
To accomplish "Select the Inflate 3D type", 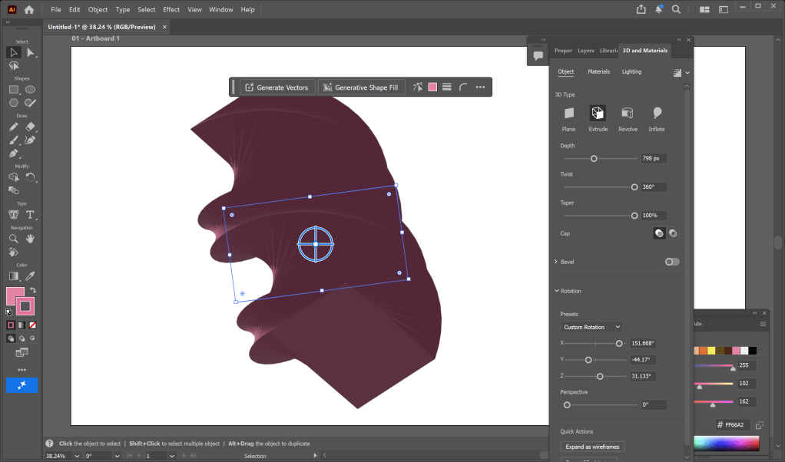I will coord(657,114).
